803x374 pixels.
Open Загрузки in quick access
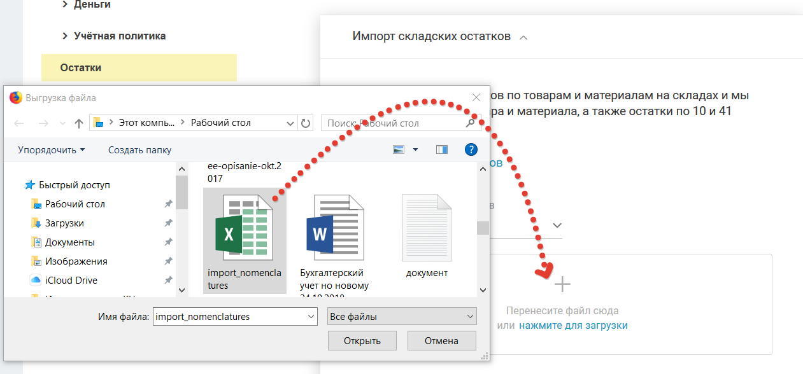[x=64, y=223]
